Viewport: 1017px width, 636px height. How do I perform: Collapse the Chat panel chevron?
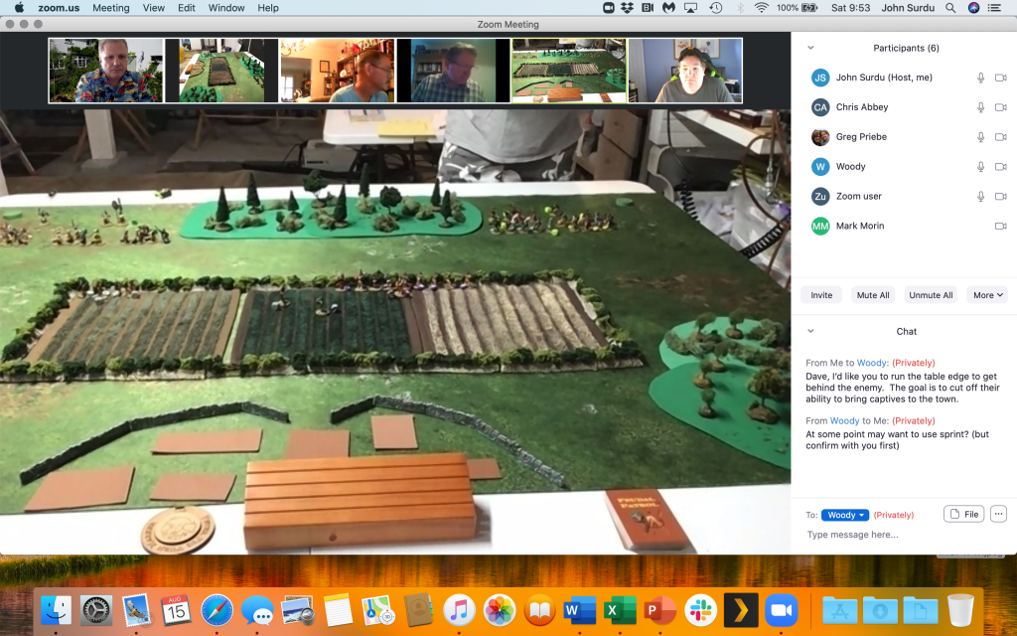pos(810,331)
